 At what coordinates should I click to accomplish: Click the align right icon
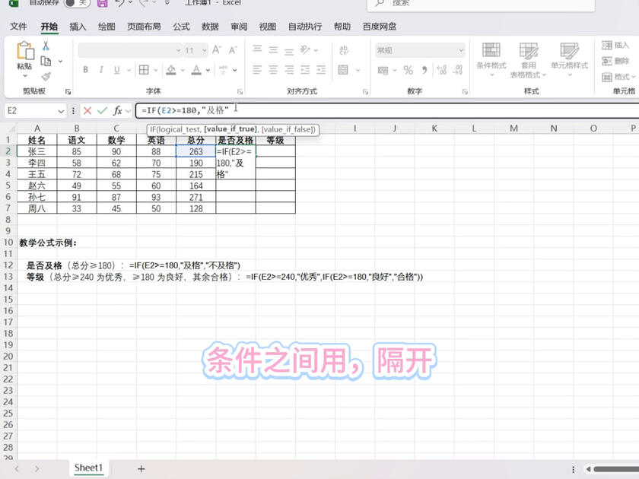tap(289, 70)
